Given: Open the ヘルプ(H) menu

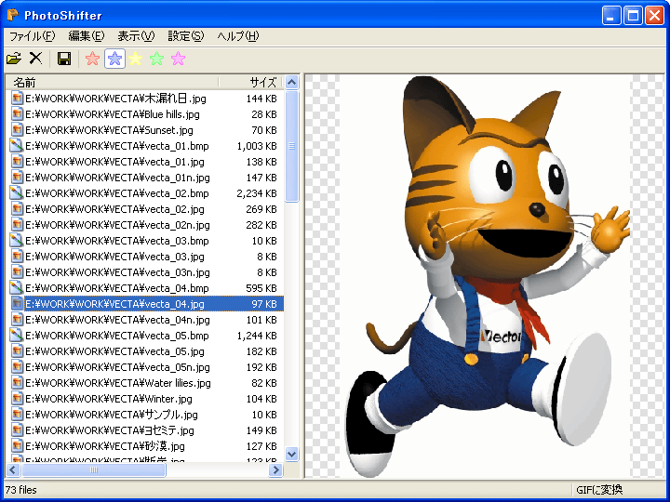Looking at the screenshot, I should pos(238,36).
